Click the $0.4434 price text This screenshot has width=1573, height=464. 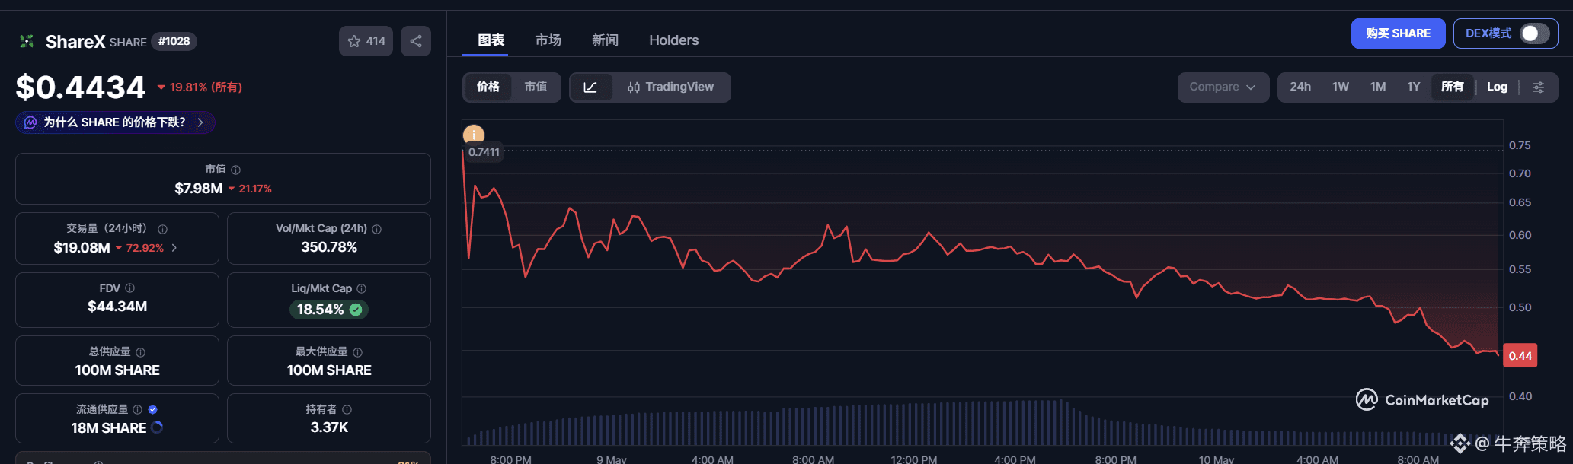pyautogui.click(x=81, y=87)
